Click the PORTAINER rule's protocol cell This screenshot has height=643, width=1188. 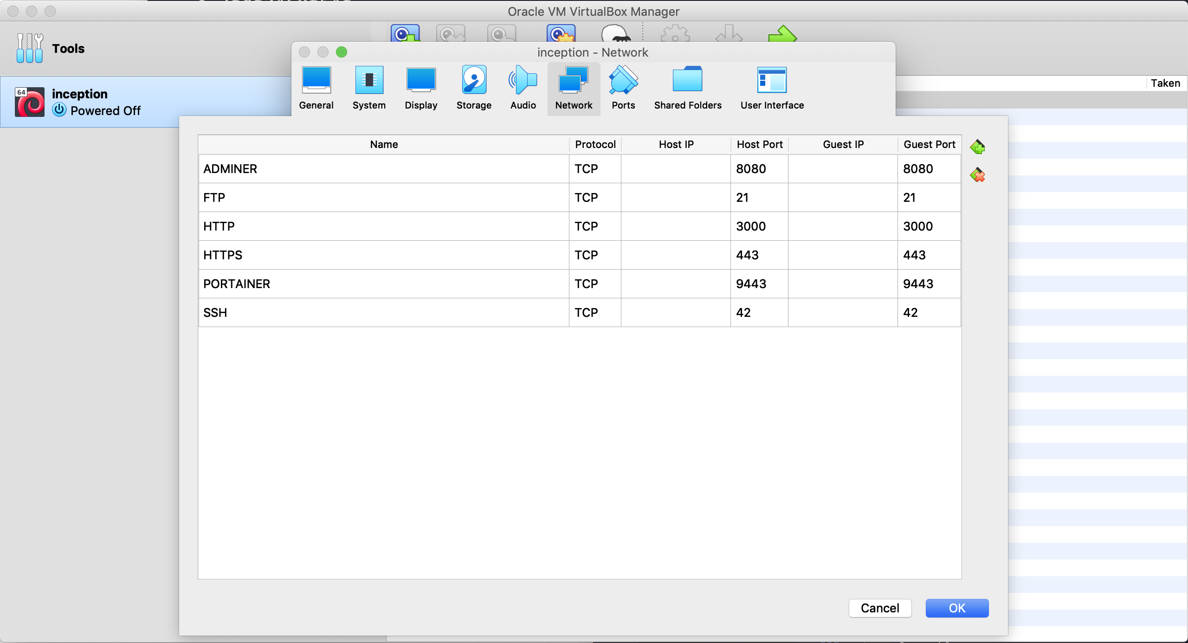pos(594,284)
